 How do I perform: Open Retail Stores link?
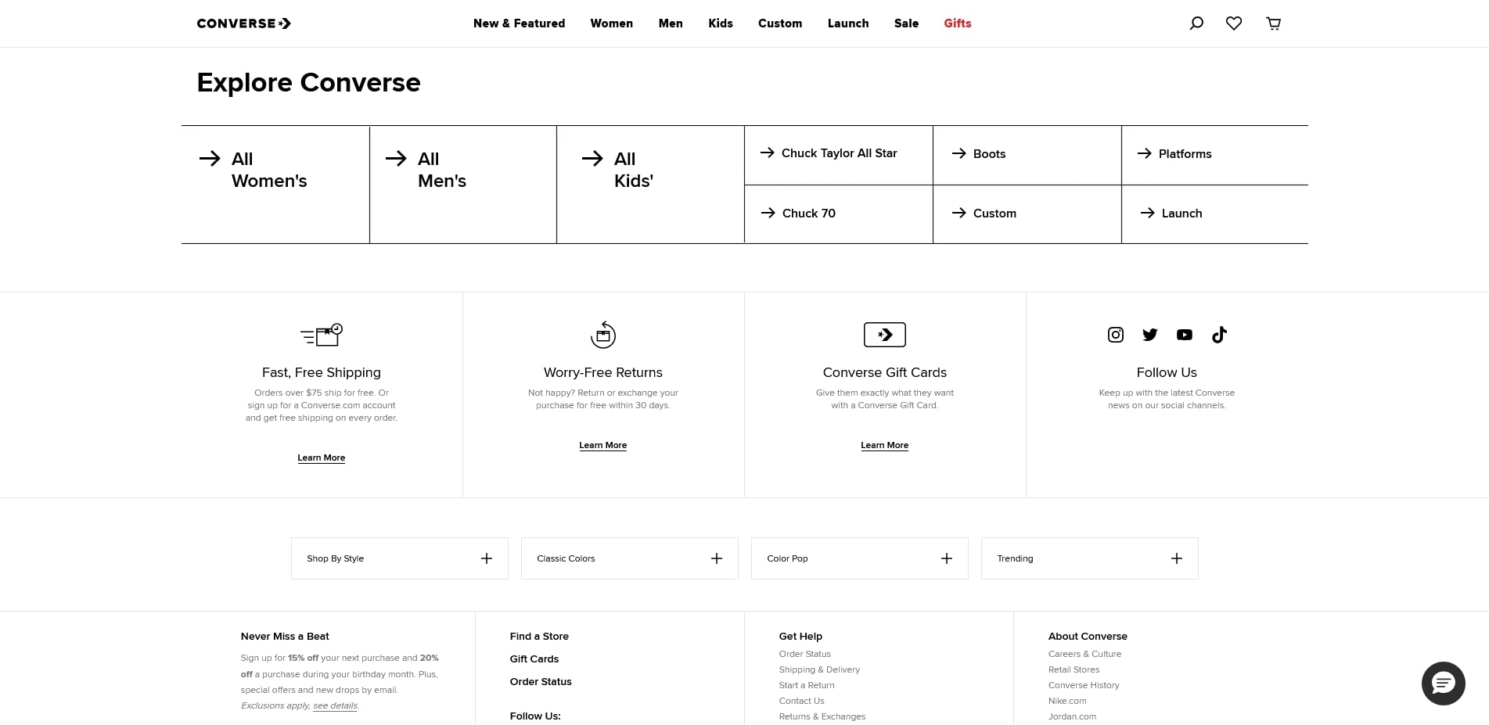pos(1074,669)
